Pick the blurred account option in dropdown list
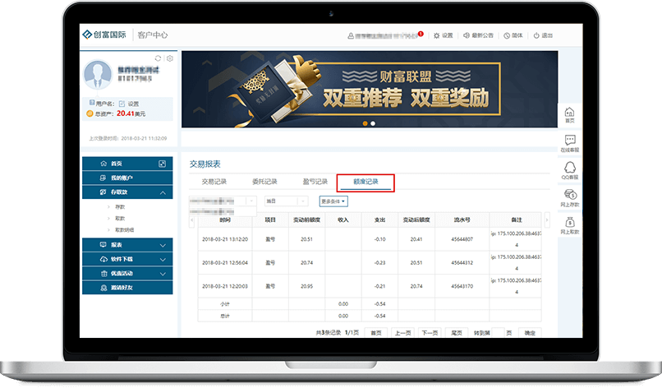This screenshot has width=662, height=388. click(223, 211)
